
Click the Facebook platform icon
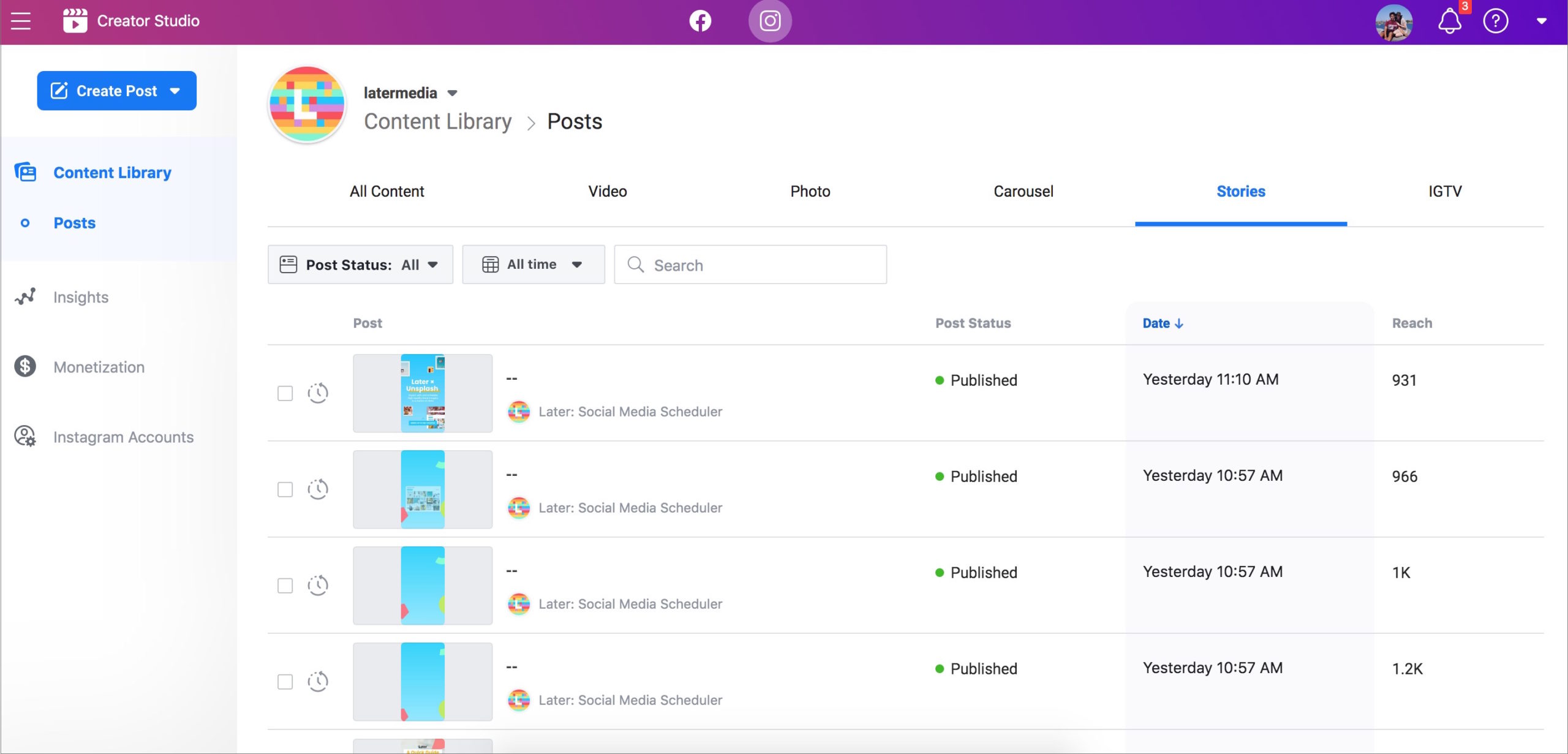point(700,20)
